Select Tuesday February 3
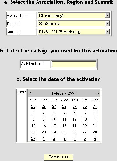 click(x=54, y=113)
